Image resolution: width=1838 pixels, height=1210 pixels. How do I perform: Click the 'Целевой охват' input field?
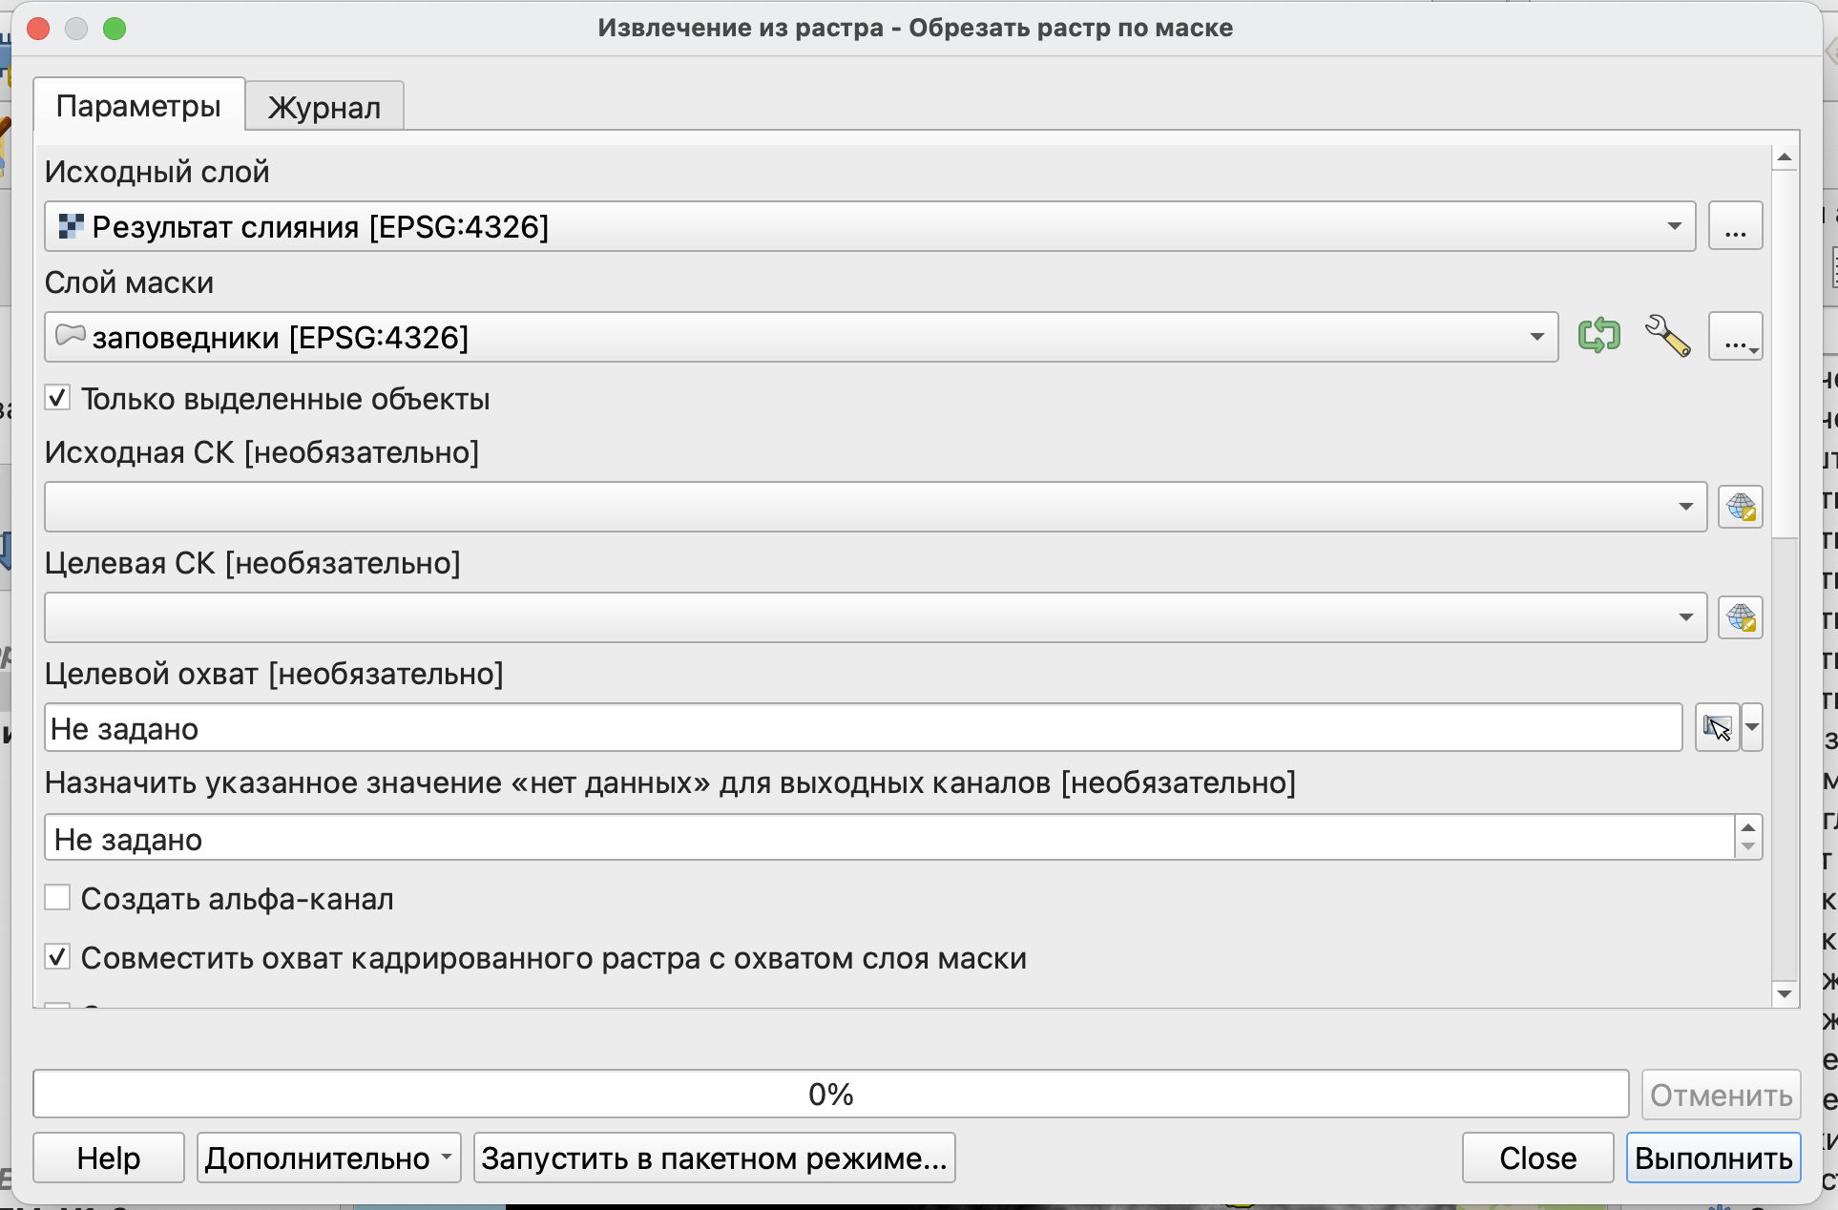(x=863, y=729)
